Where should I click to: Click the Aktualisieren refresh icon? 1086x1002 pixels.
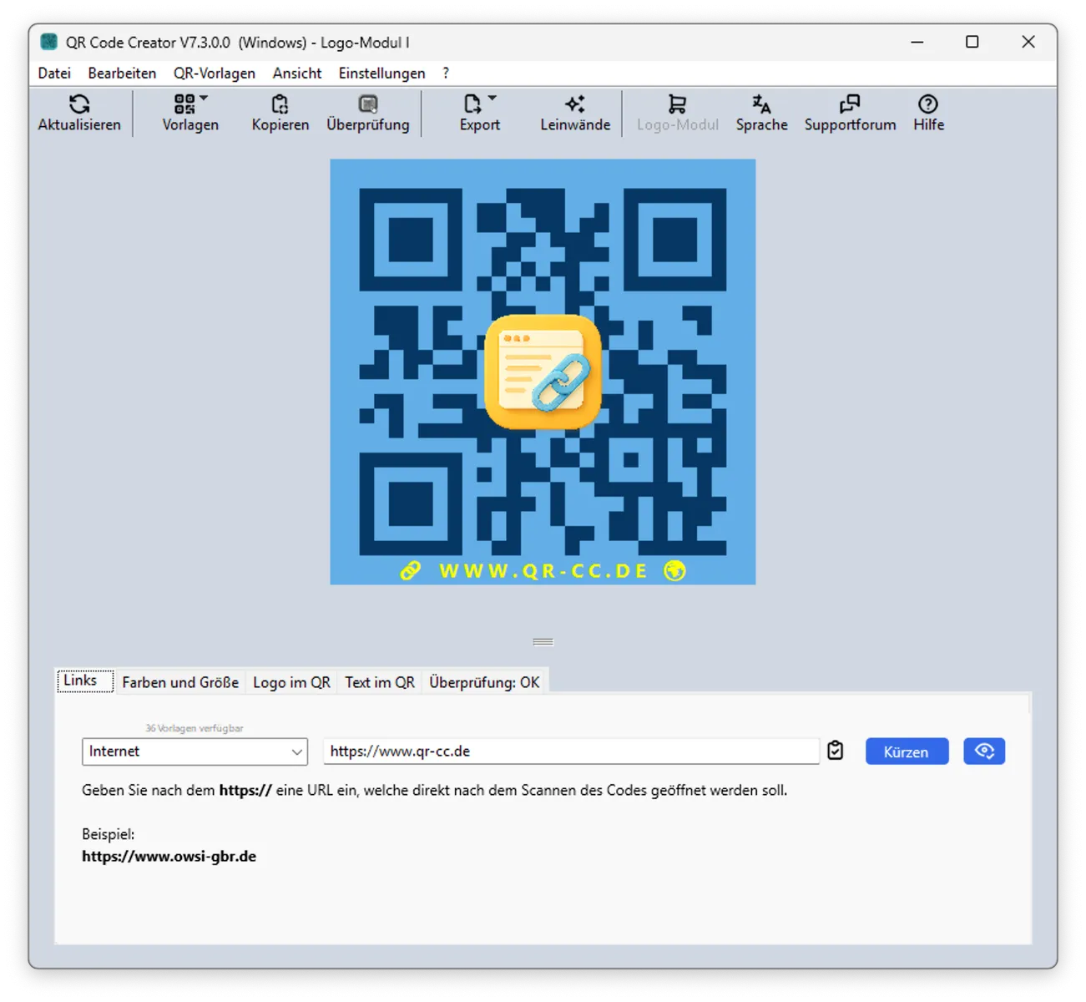pos(79,104)
